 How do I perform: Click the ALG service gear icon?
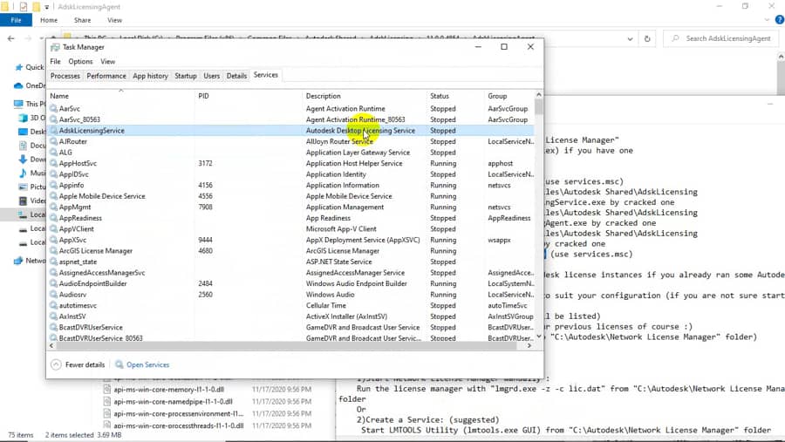point(53,153)
